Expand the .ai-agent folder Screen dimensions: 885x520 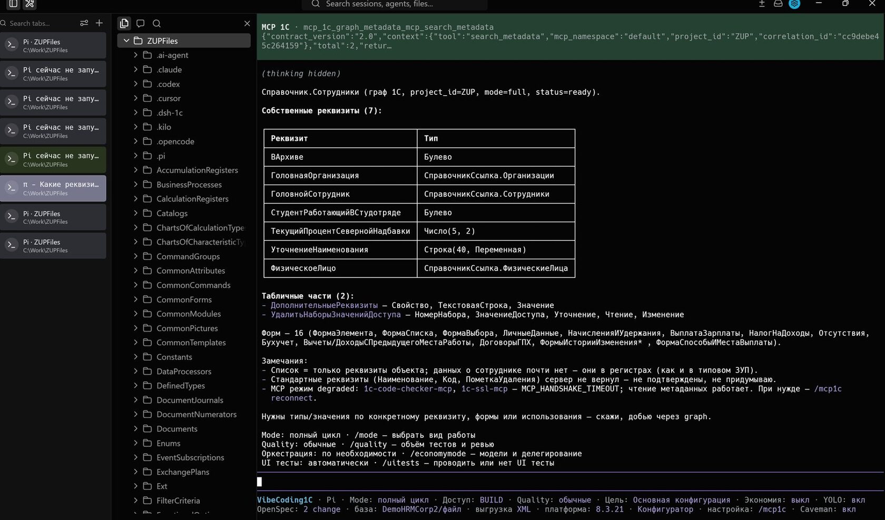136,55
